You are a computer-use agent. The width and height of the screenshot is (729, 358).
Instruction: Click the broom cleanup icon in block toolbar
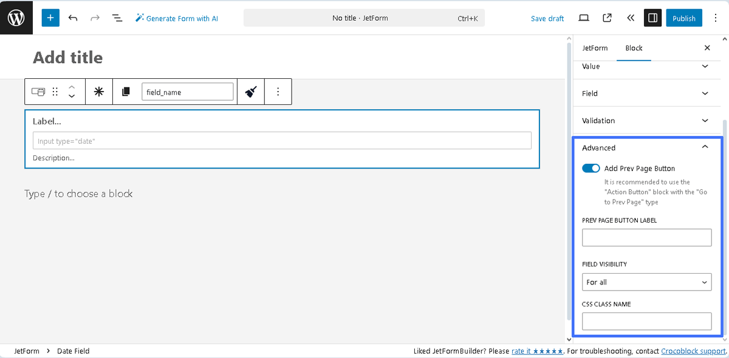point(251,91)
